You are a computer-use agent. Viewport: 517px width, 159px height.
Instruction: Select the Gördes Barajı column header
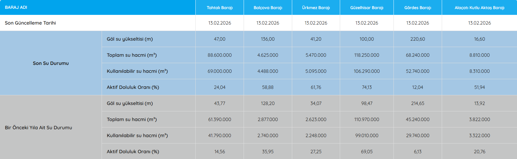417,8
